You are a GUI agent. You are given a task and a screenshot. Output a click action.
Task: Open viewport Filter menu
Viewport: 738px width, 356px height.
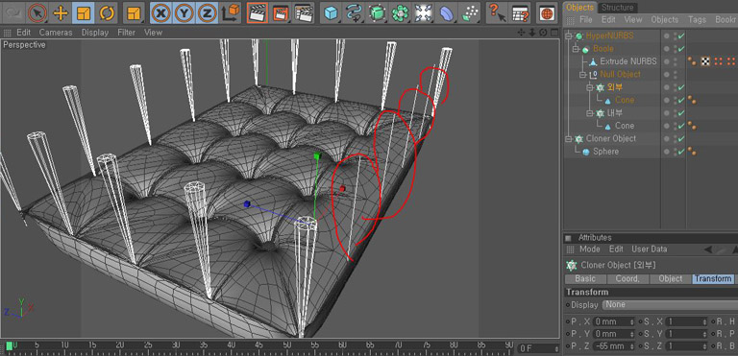126,33
